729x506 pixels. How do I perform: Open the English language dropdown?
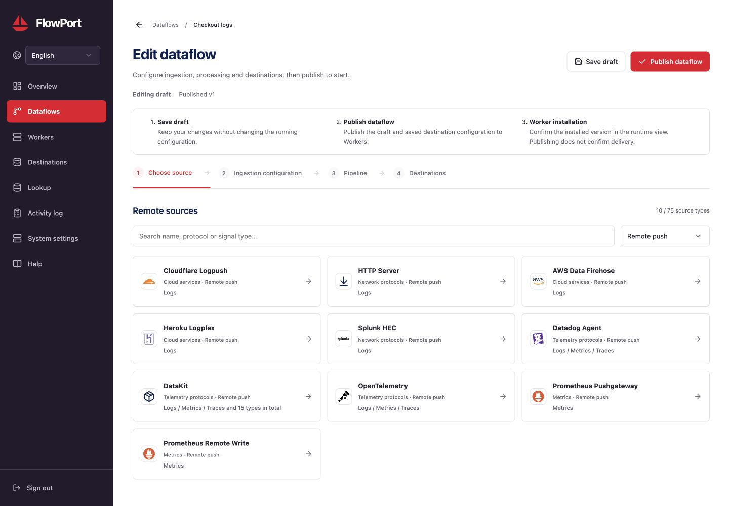coord(63,55)
